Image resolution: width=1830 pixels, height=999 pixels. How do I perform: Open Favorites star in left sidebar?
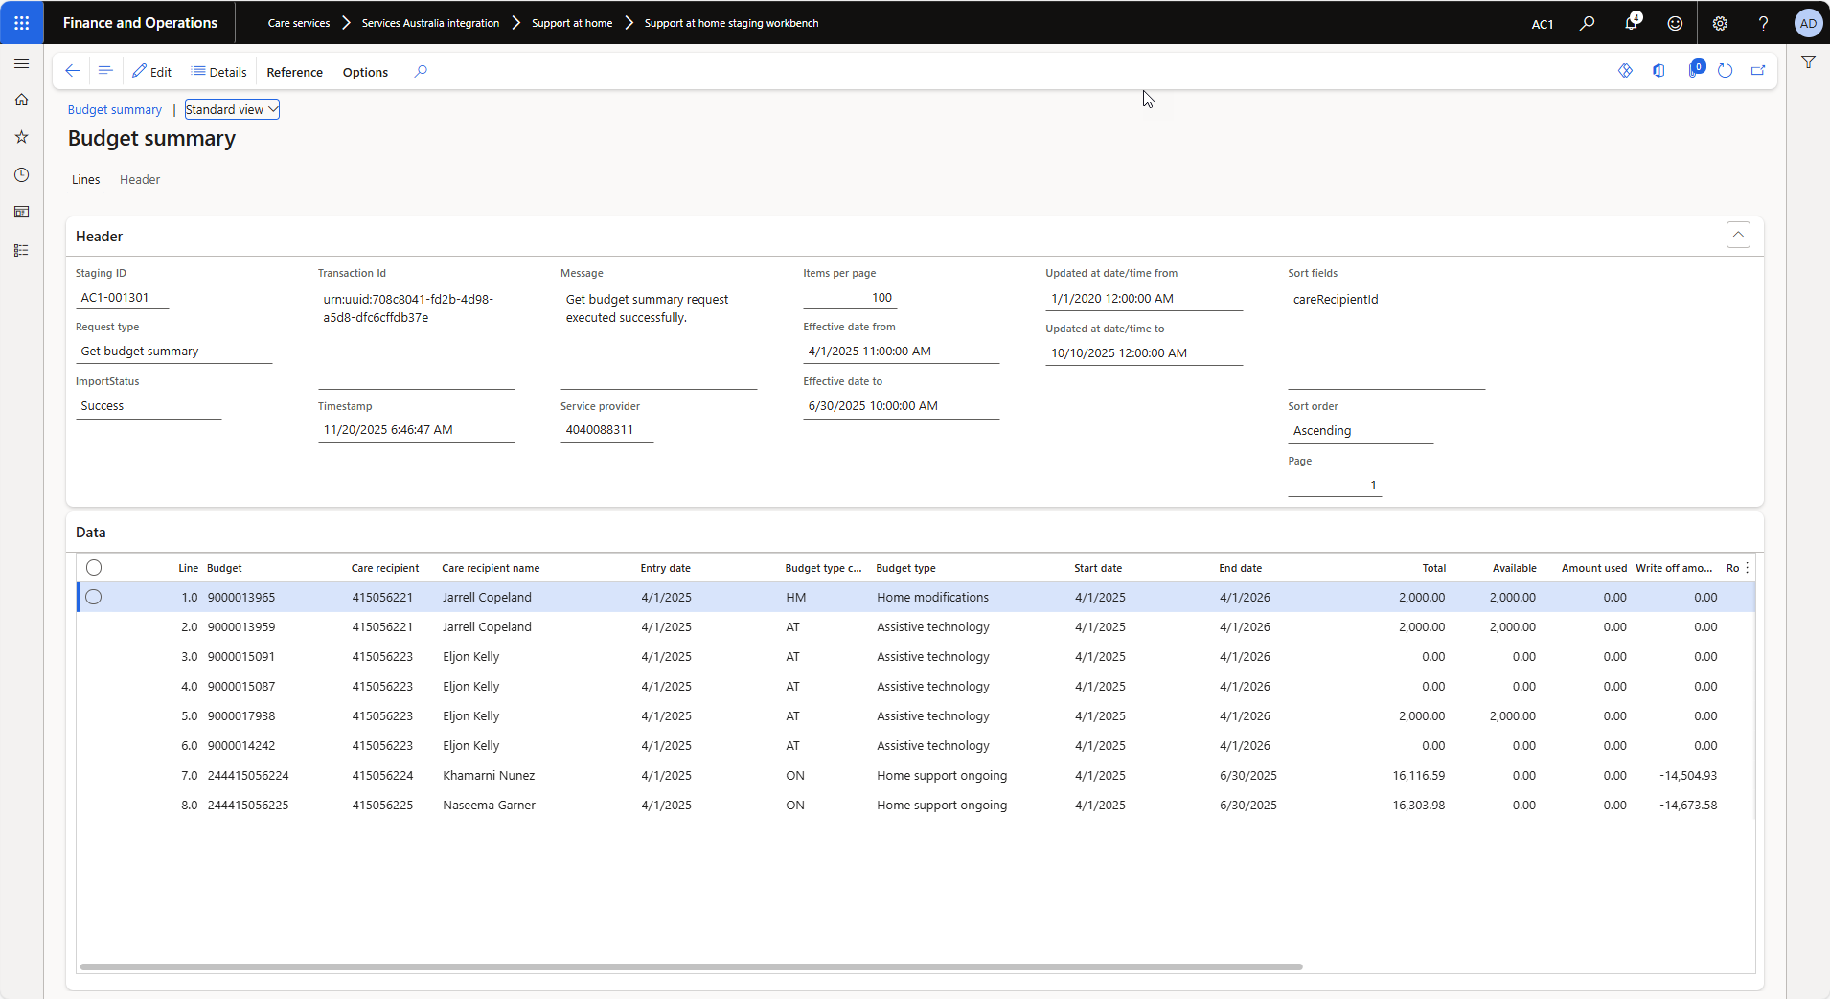coord(21,137)
